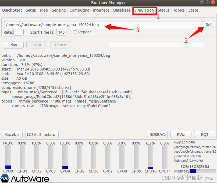
Task: Open the RQT tool
Action: (204, 135)
